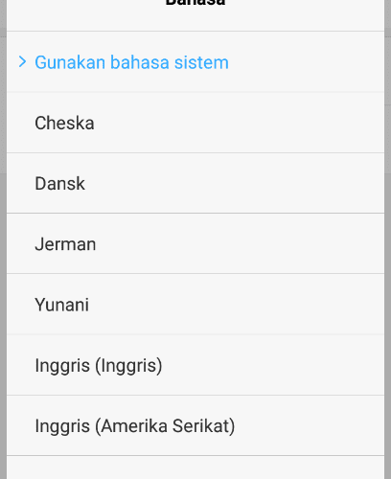Image resolution: width=391 pixels, height=479 pixels.
Task: Click the Bahasa dialog title
Action: [195, 3]
